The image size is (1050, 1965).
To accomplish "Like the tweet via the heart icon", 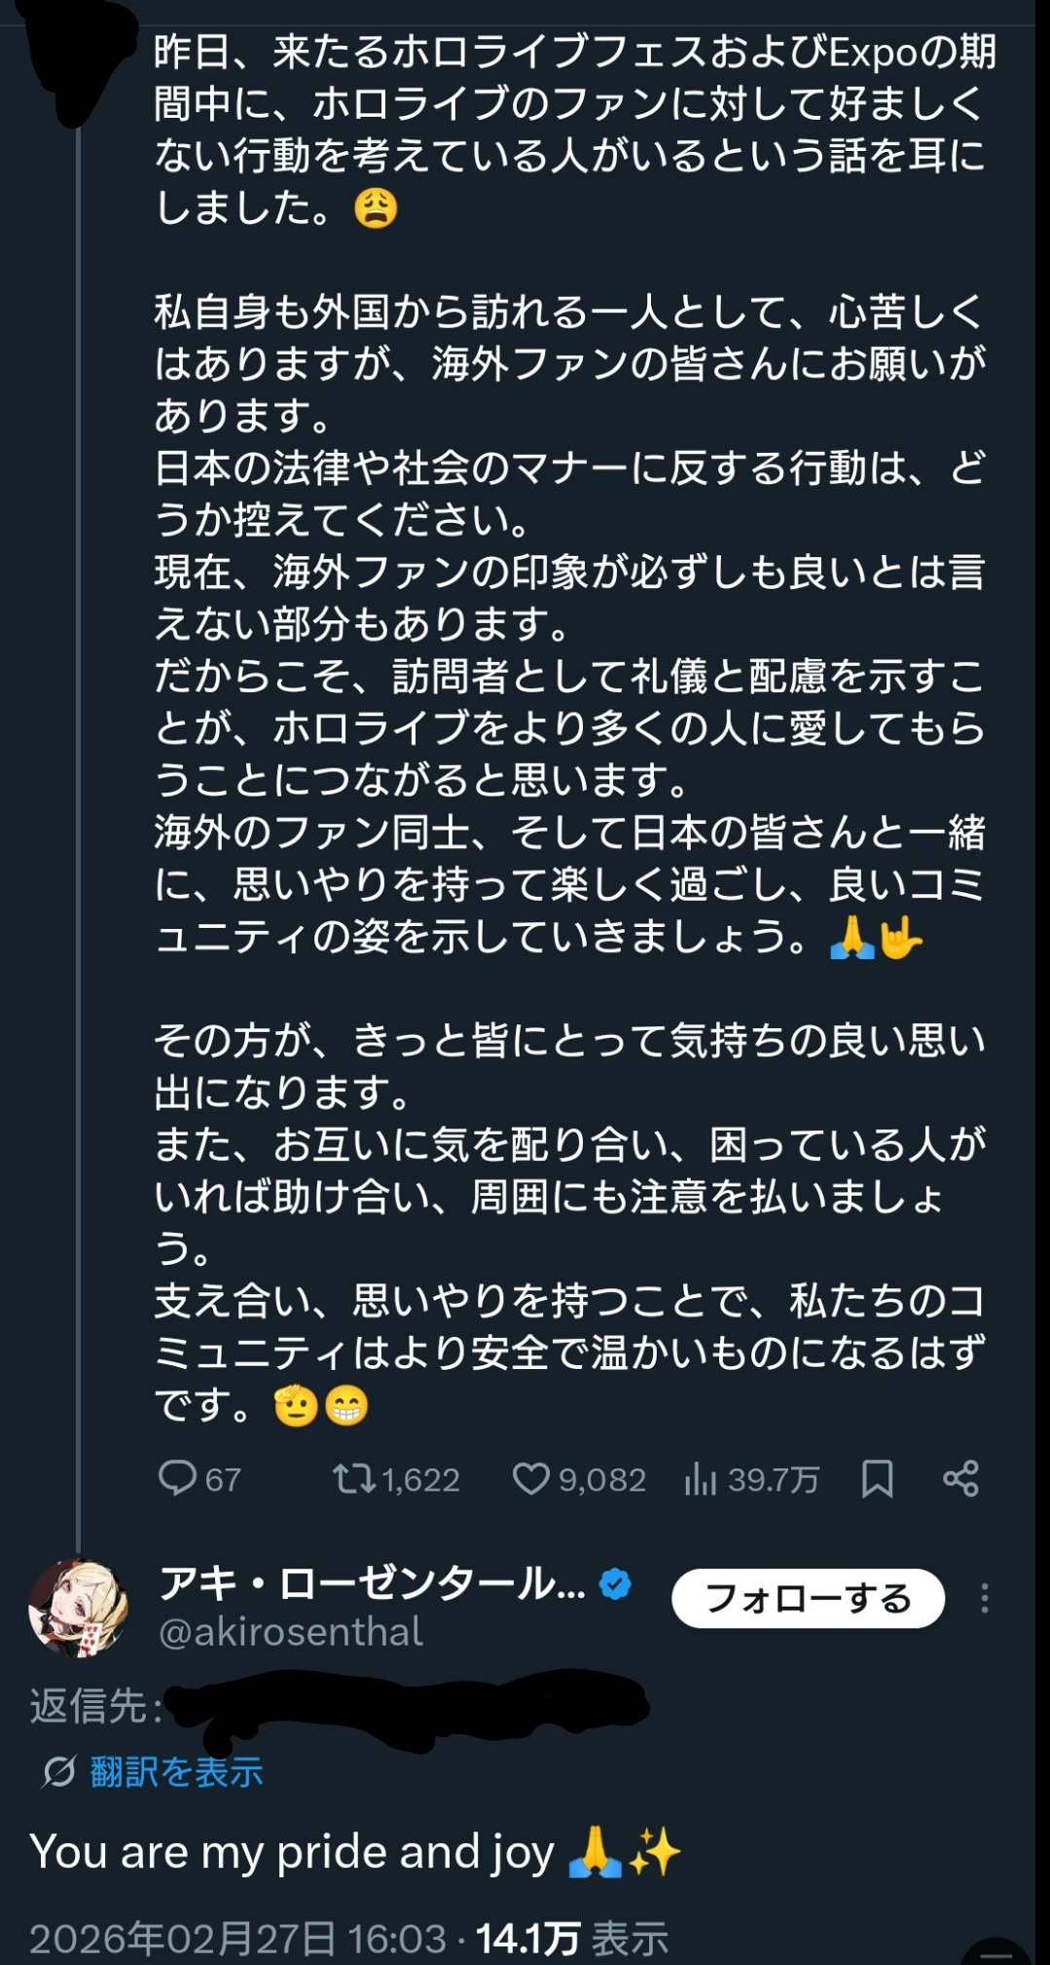I will 531,1479.
